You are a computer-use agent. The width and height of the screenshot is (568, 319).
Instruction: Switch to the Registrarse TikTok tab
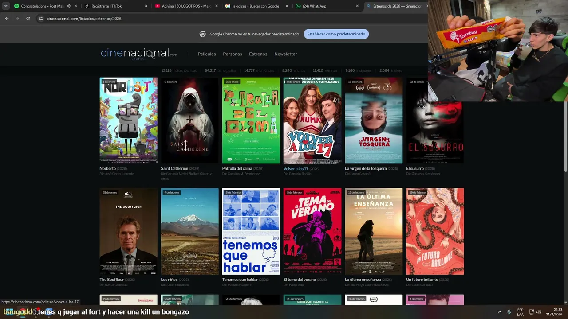tap(117, 6)
